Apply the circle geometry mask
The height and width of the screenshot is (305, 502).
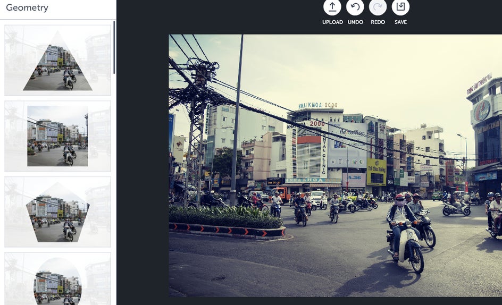(x=57, y=279)
